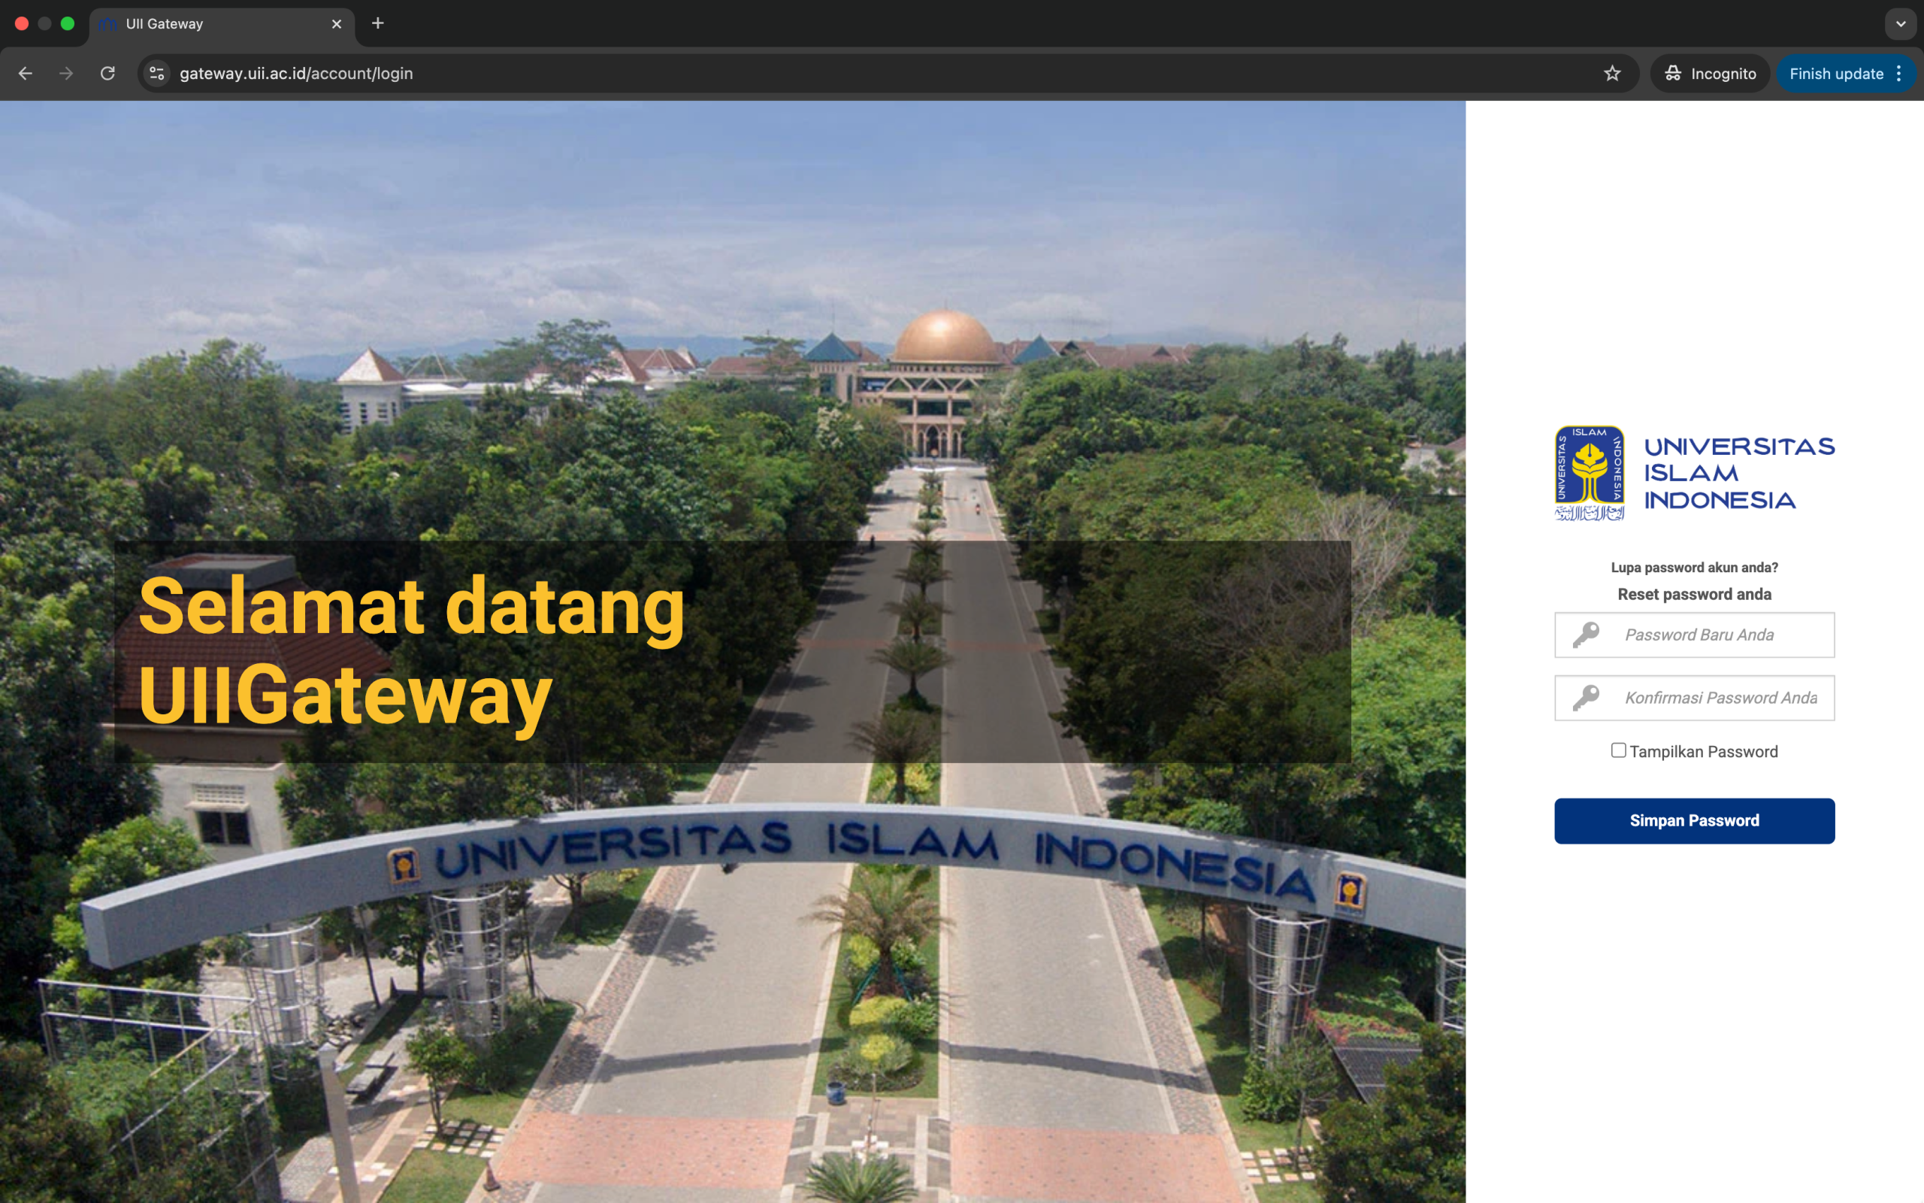Bookmark this page with star icon
Viewport: 1924px width, 1203px height.
click(1611, 73)
